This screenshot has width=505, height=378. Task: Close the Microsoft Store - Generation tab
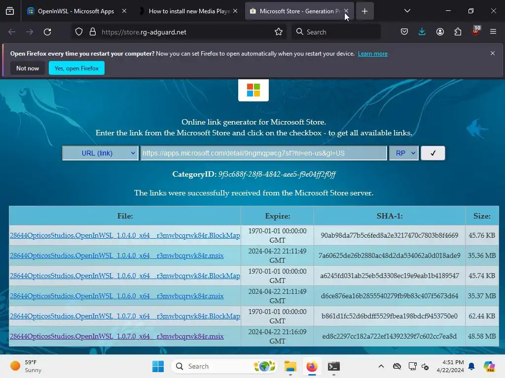point(346,11)
